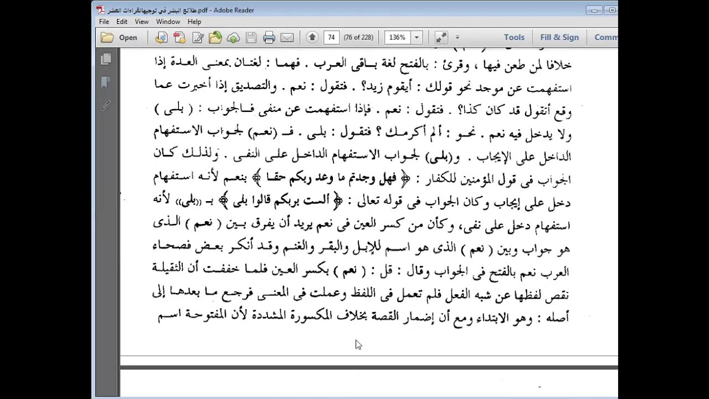Open the Window menu

[168, 22]
